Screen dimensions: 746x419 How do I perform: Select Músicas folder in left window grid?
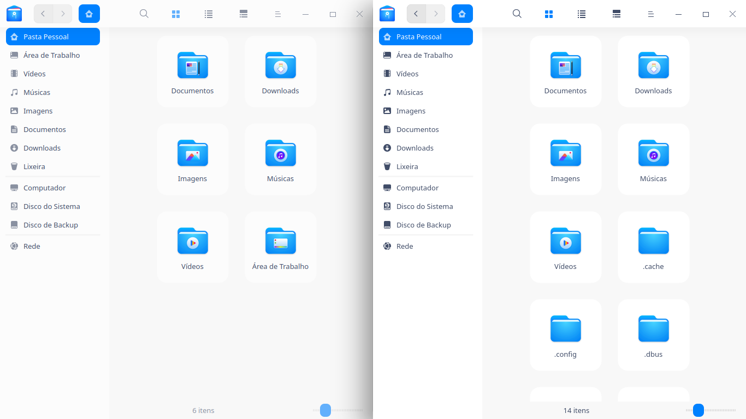(281, 159)
